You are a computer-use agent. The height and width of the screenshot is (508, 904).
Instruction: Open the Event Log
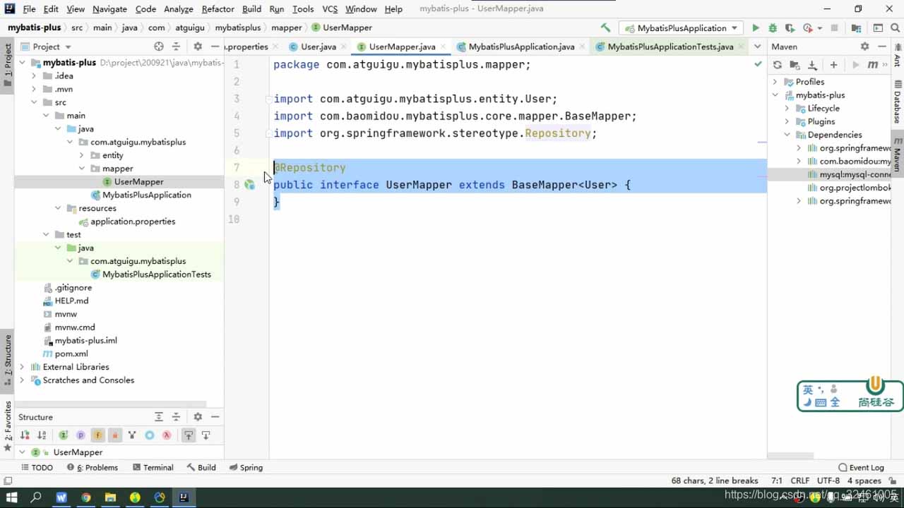[861, 467]
